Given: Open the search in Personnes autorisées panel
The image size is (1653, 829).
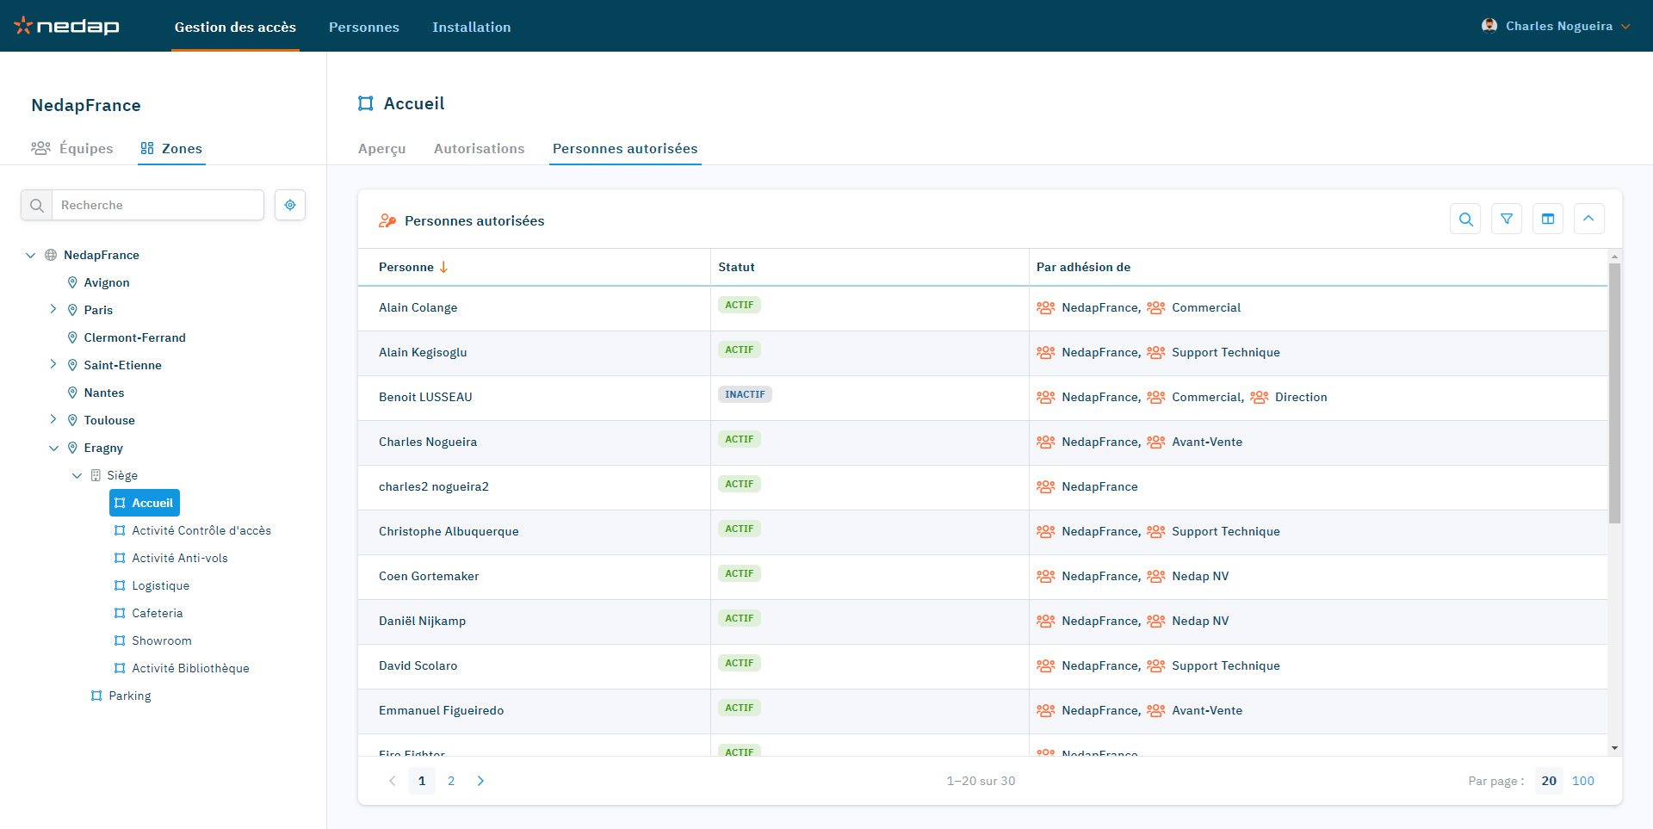Looking at the screenshot, I should coord(1465,219).
